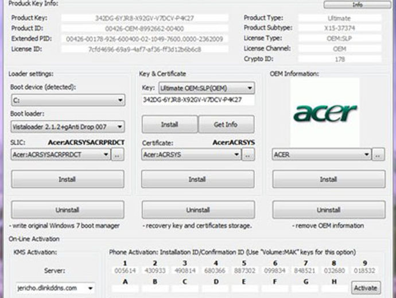Click Installation ID field 9 value 018532
Image resolution: width=396 pixels, height=298 pixels.
pyautogui.click(x=364, y=270)
